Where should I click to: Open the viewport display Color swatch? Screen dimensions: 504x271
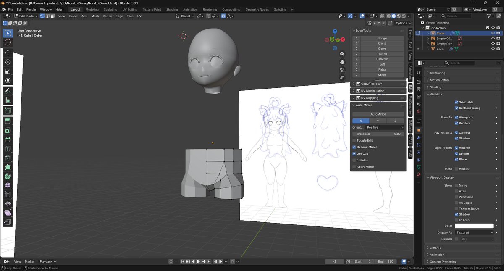(x=475, y=226)
